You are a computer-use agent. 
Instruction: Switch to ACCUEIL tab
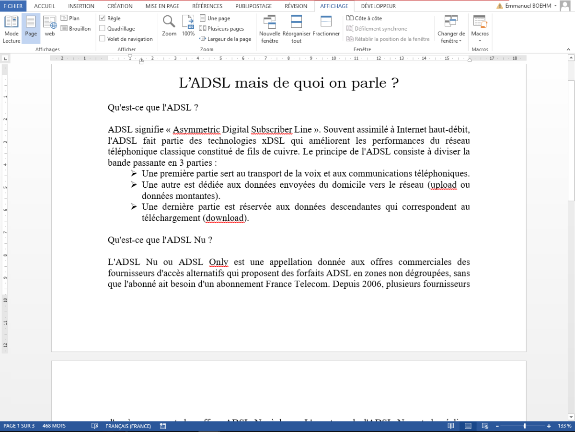click(45, 6)
